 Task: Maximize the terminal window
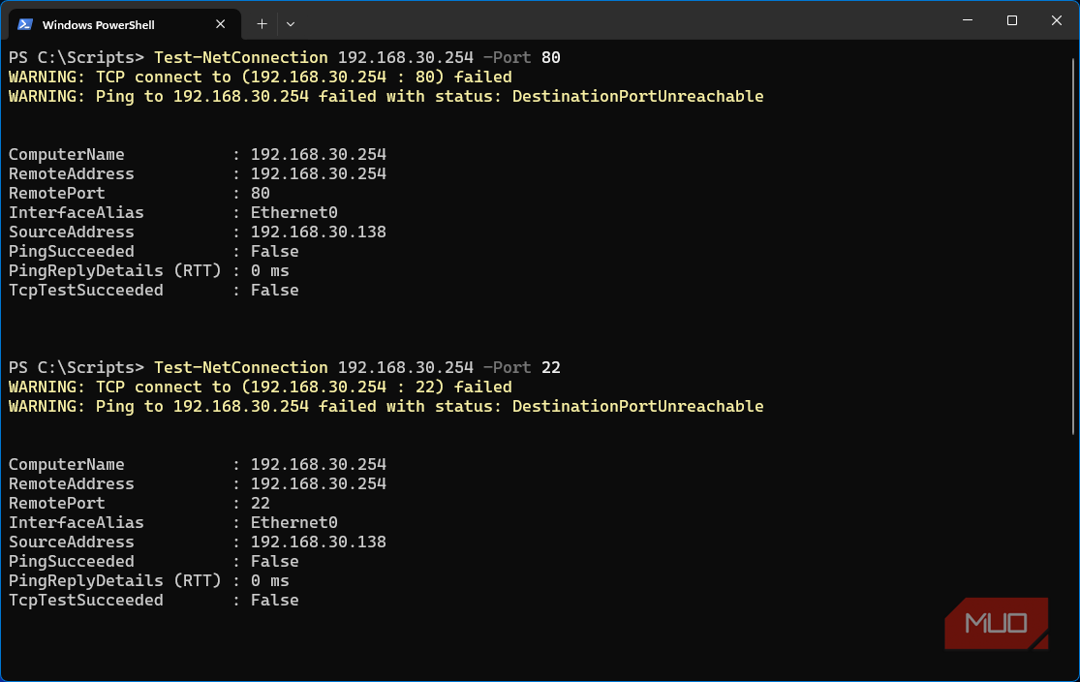pos(1012,20)
